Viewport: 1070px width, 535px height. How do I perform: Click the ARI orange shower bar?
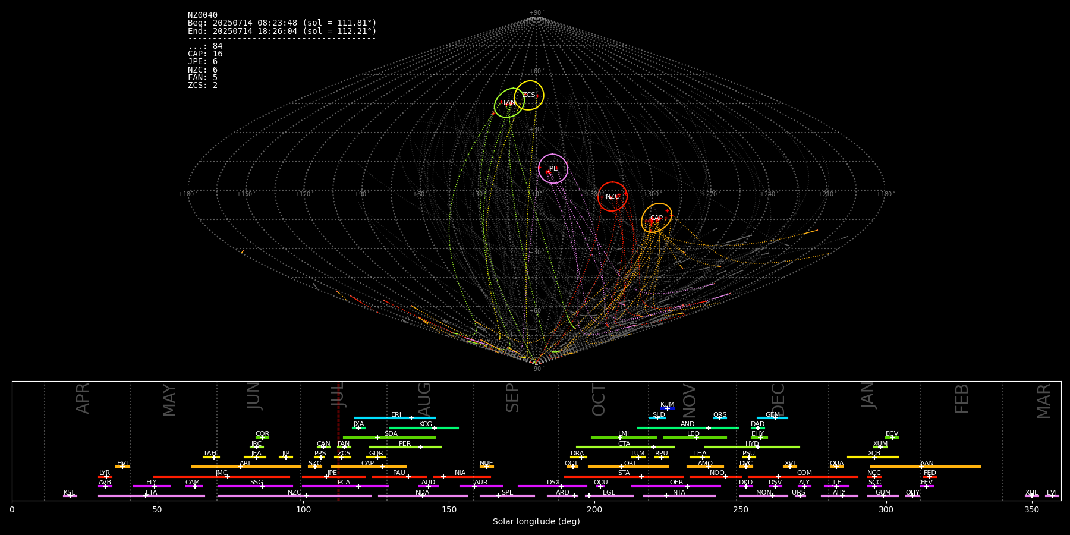coord(246,467)
